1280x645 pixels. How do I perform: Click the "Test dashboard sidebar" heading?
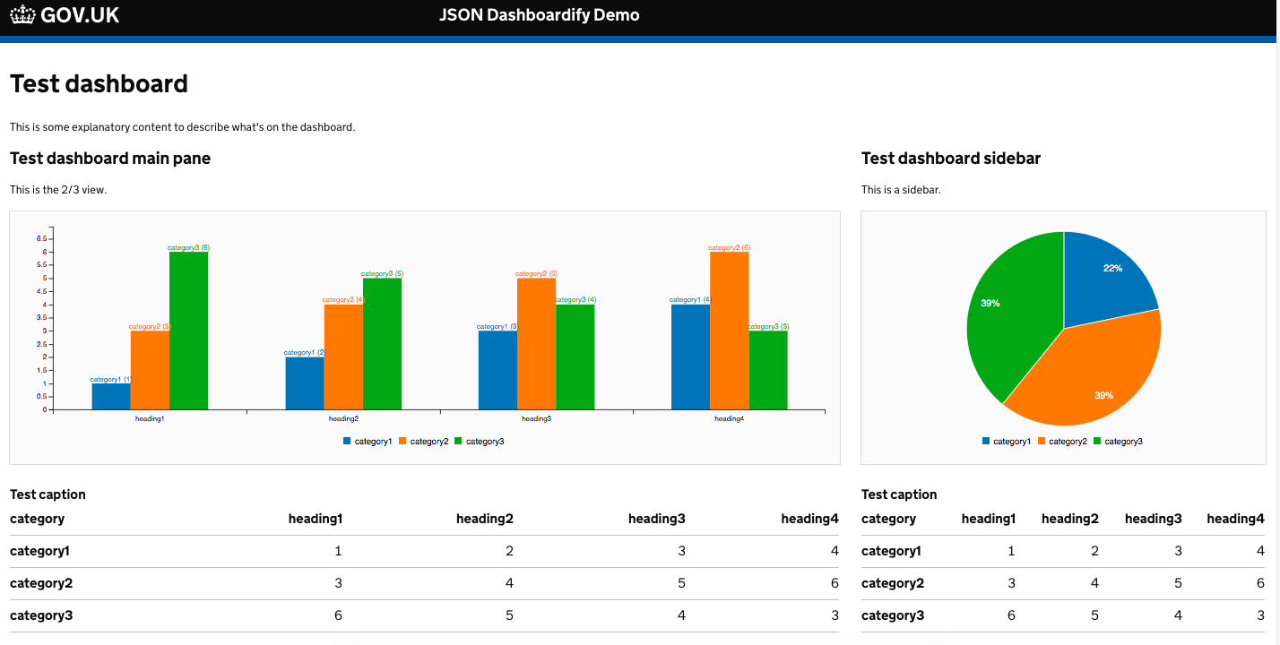[x=951, y=159]
